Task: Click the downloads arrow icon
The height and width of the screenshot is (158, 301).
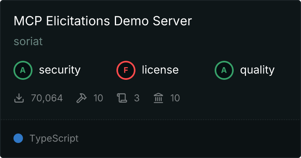Action: click(x=19, y=98)
